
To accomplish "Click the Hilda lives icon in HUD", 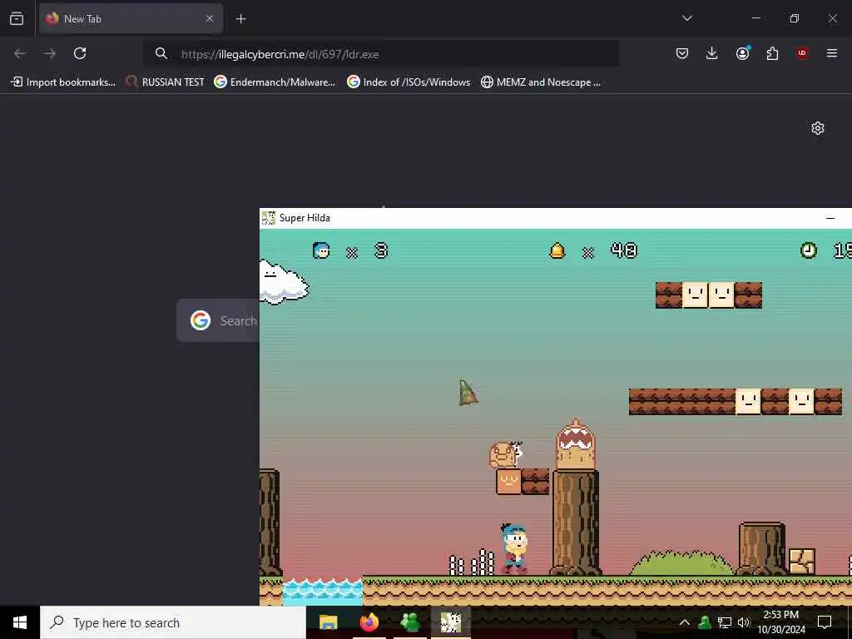I will tap(321, 250).
